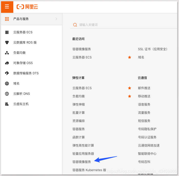Image resolution: width=179 pixels, height=176 pixels.
Task: Open 移动推送 link
Action: coord(144,96)
